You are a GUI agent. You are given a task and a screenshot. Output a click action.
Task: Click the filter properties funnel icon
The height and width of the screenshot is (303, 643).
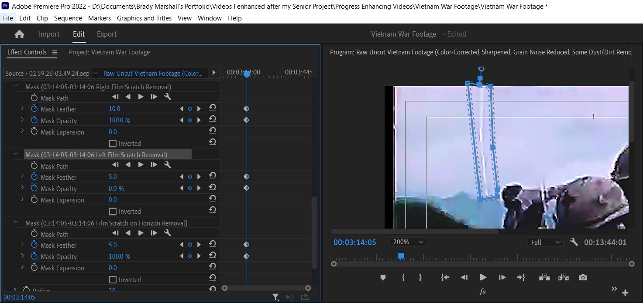tap(276, 297)
